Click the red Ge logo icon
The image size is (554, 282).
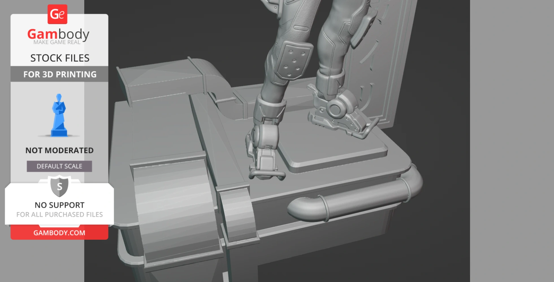[57, 14]
